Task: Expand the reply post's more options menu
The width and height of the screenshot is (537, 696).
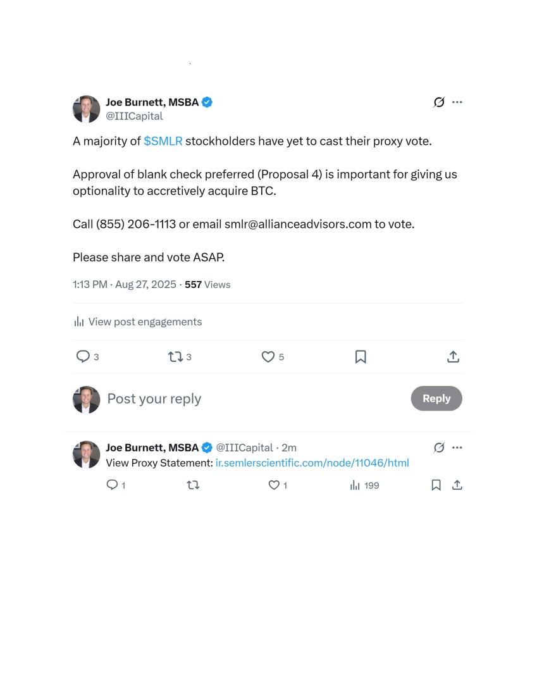Action: click(457, 447)
